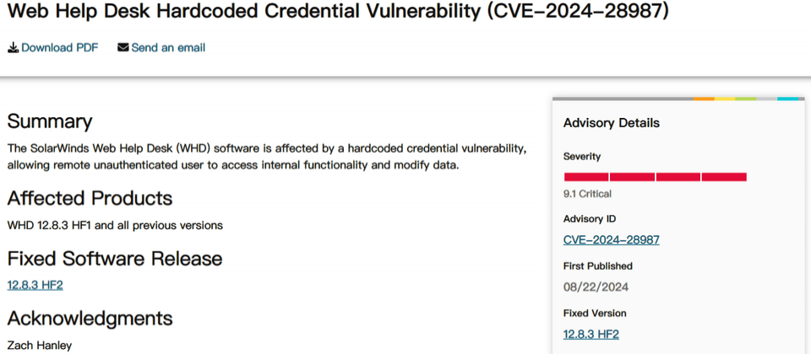Click the green segment in the panel color strip

746,99
